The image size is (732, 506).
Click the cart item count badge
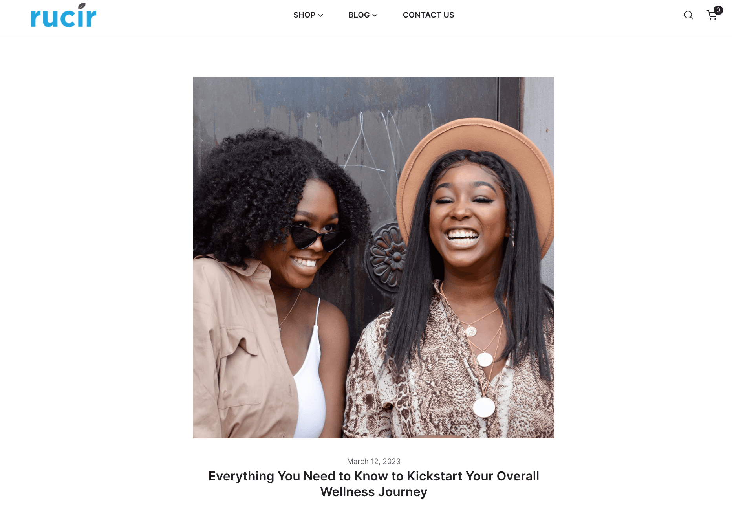(x=718, y=10)
